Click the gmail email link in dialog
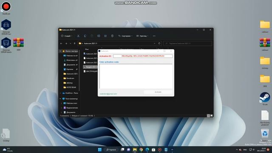The height and width of the screenshot is (153, 272). (108, 94)
